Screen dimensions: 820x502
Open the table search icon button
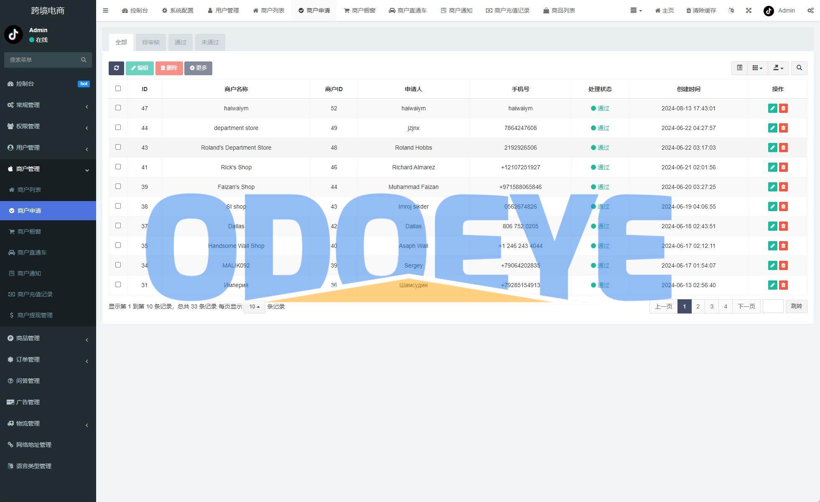[799, 68]
